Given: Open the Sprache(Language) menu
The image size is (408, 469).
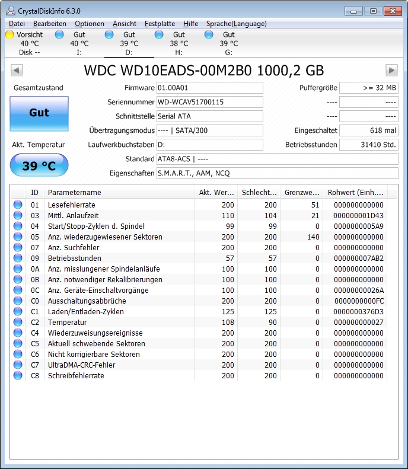Looking at the screenshot, I should point(236,24).
